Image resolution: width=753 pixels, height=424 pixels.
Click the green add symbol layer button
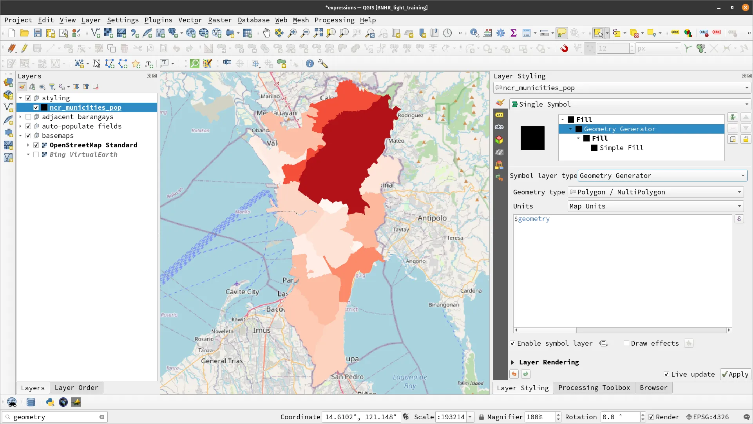(732, 118)
